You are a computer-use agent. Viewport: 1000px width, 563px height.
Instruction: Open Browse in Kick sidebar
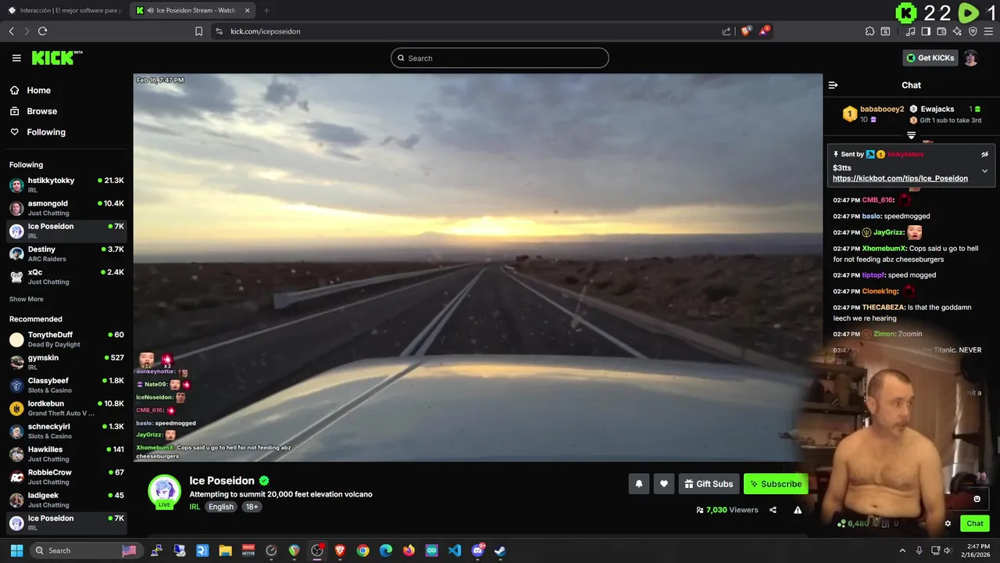click(42, 111)
